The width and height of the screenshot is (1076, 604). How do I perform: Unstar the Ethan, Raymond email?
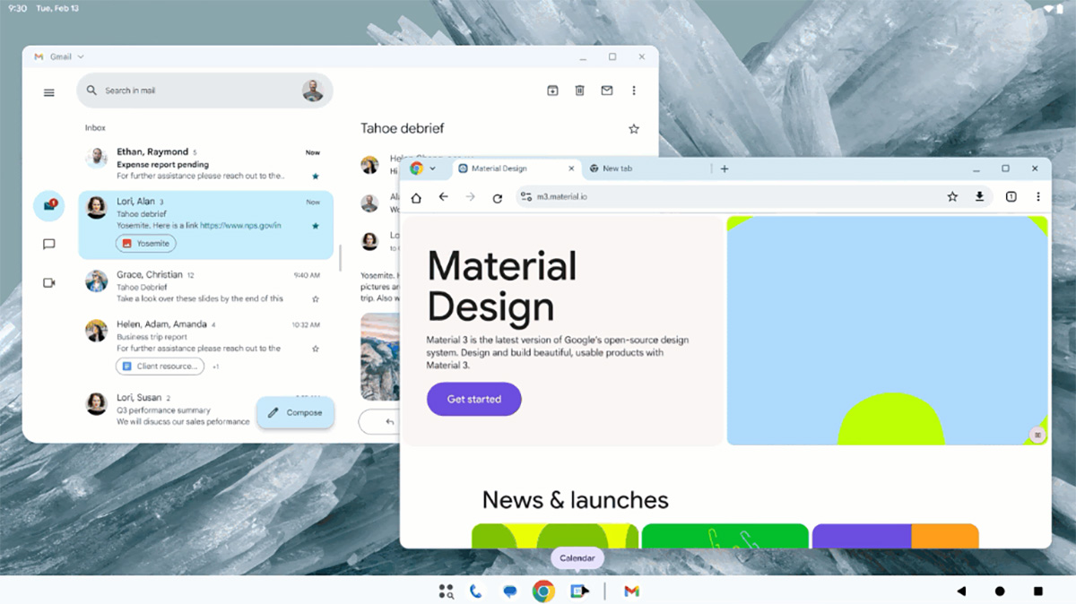pos(315,177)
